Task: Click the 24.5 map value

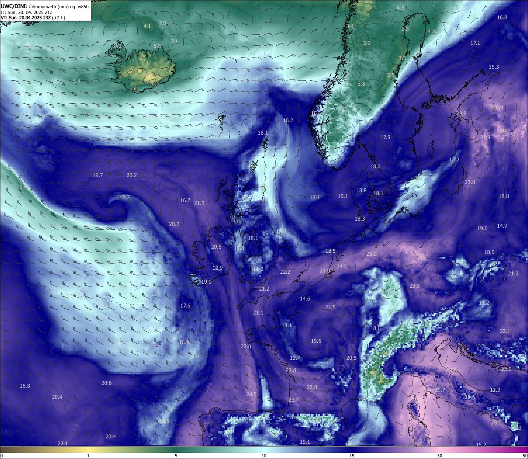Action: tap(251, 394)
